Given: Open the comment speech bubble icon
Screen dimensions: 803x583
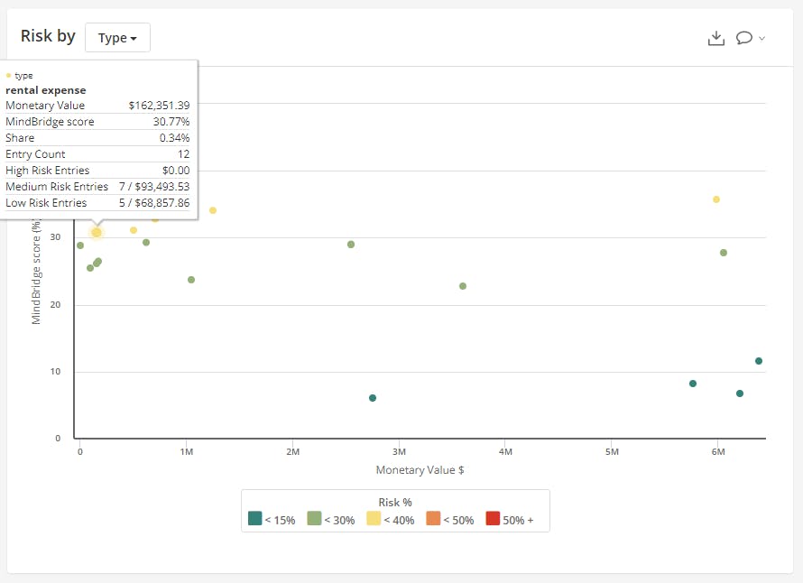Looking at the screenshot, I should pos(744,38).
